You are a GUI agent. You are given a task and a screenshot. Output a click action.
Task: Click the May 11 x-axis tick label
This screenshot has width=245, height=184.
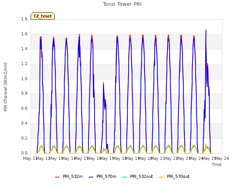30,158
